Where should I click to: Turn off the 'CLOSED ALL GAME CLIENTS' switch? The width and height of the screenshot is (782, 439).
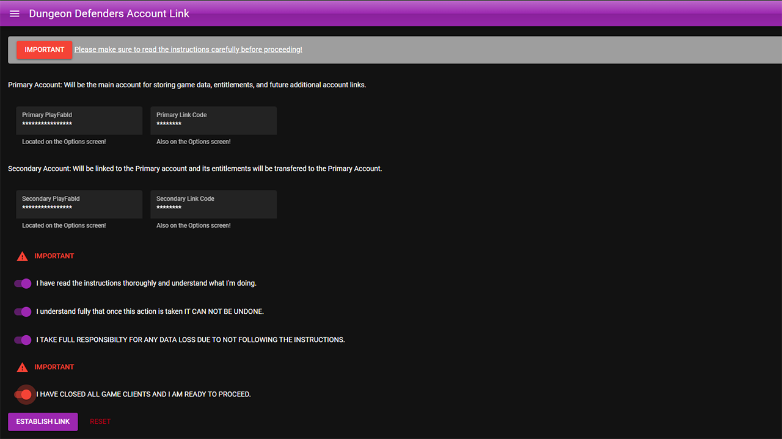pos(23,394)
